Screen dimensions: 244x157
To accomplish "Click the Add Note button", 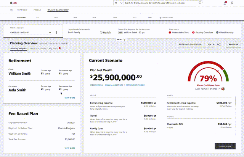I will (x=233, y=44).
